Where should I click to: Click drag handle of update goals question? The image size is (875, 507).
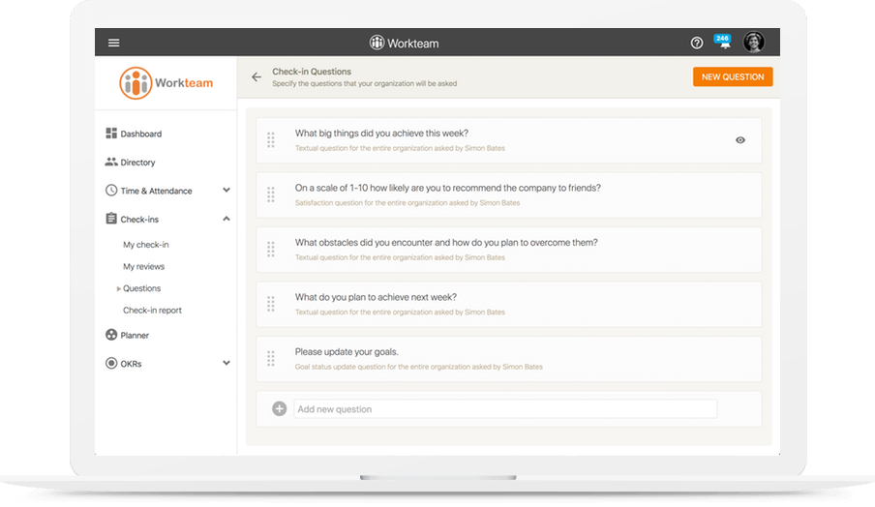click(x=271, y=359)
